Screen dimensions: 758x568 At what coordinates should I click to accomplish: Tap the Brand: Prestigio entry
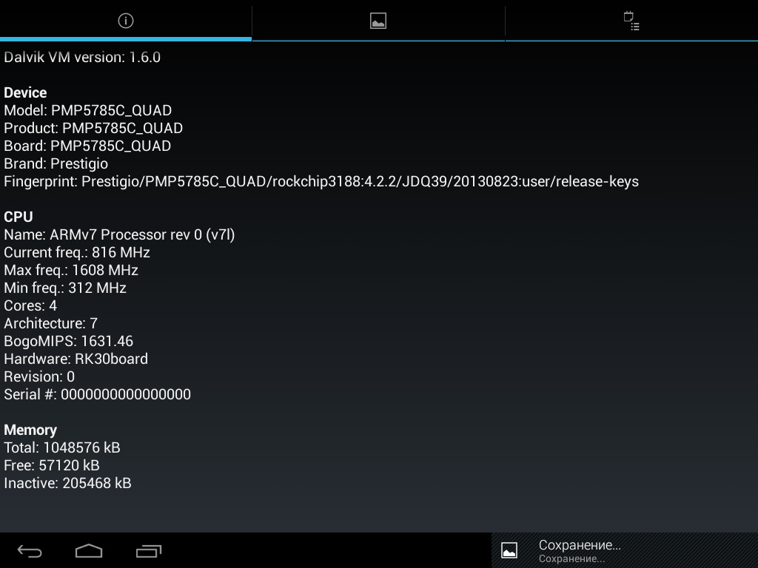[56, 163]
